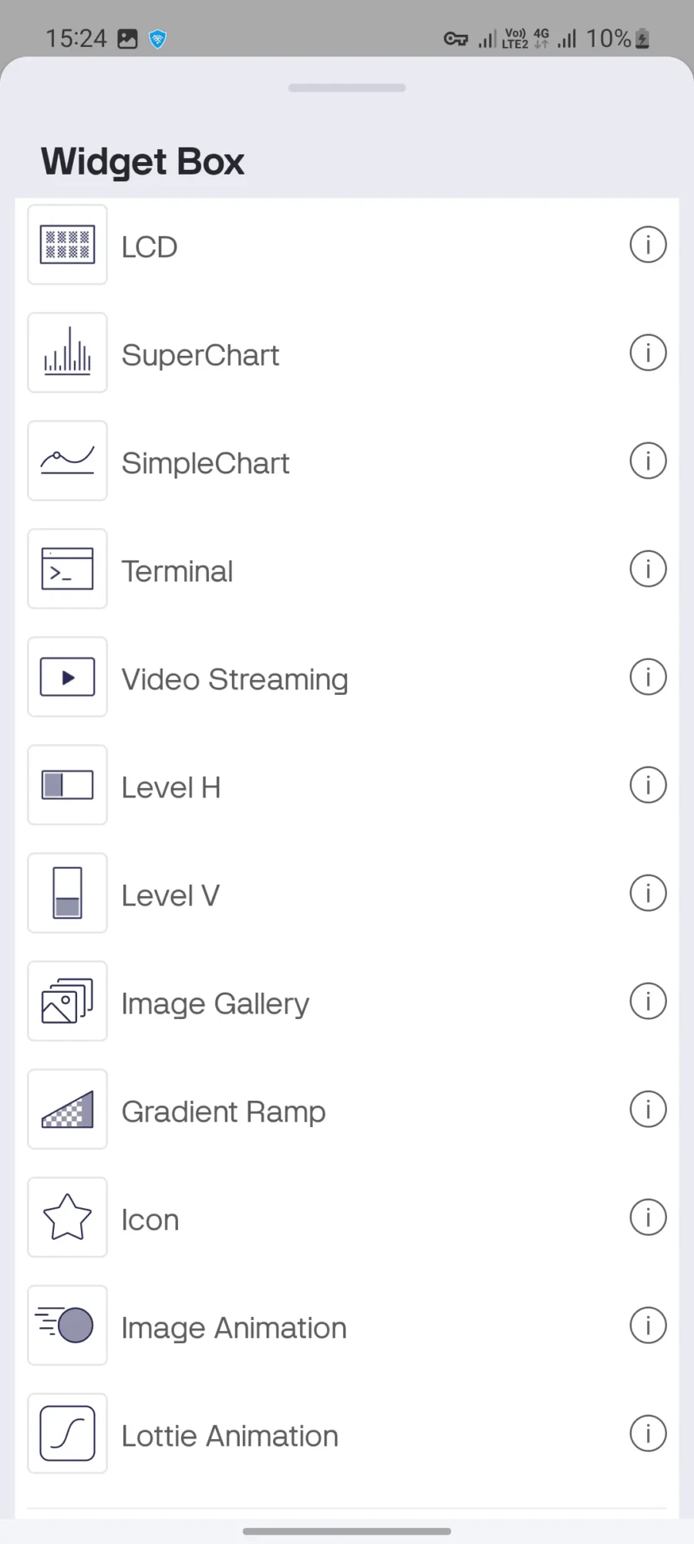Tap the SimpleChart line icon
Screen dimensions: 694x1544
tap(67, 461)
